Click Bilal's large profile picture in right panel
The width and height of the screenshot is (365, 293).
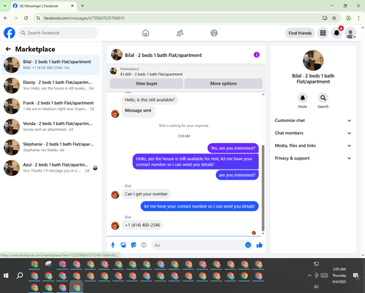tap(313, 61)
